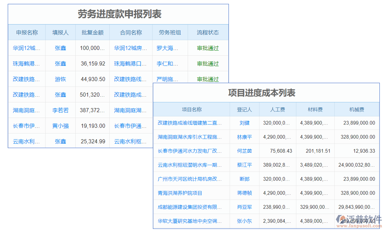Open filler 张鑫 profile in first row
386x232 pixels.
click(60, 48)
